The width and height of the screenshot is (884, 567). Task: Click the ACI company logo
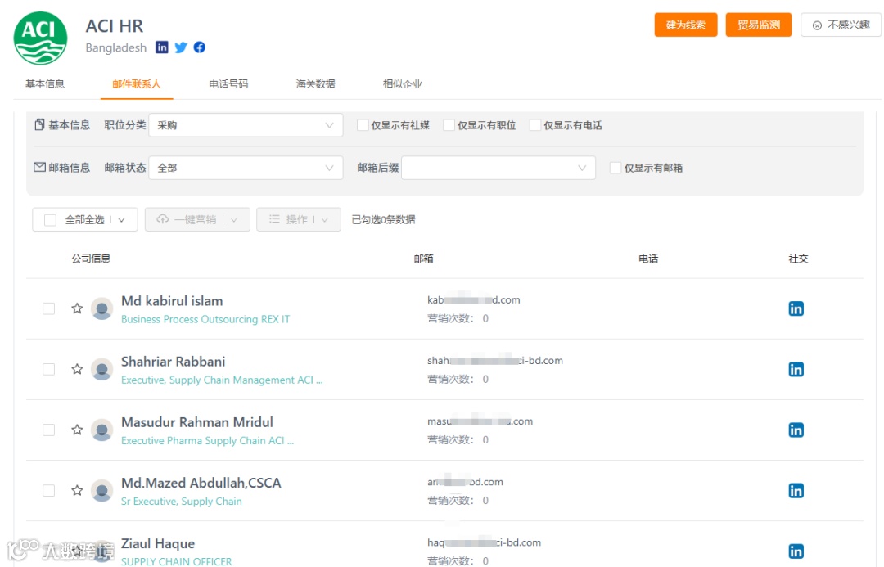[x=41, y=38]
